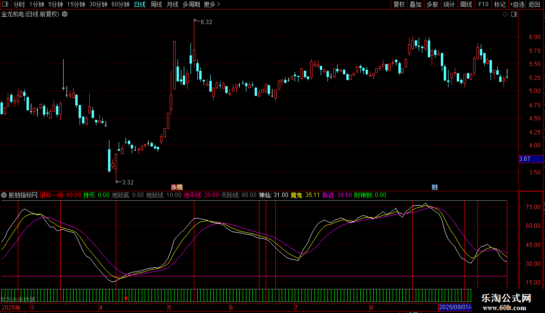Click the 3.67 price tag on axis

tap(525, 159)
